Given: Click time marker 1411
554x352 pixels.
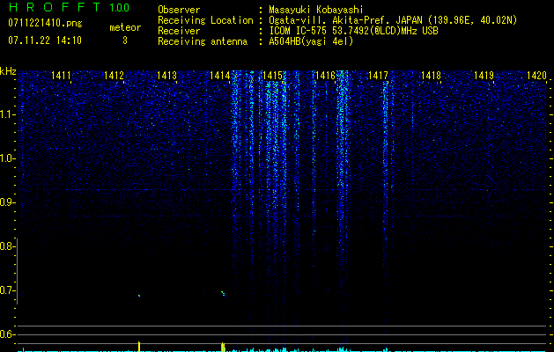Looking at the screenshot, I should coord(61,76).
